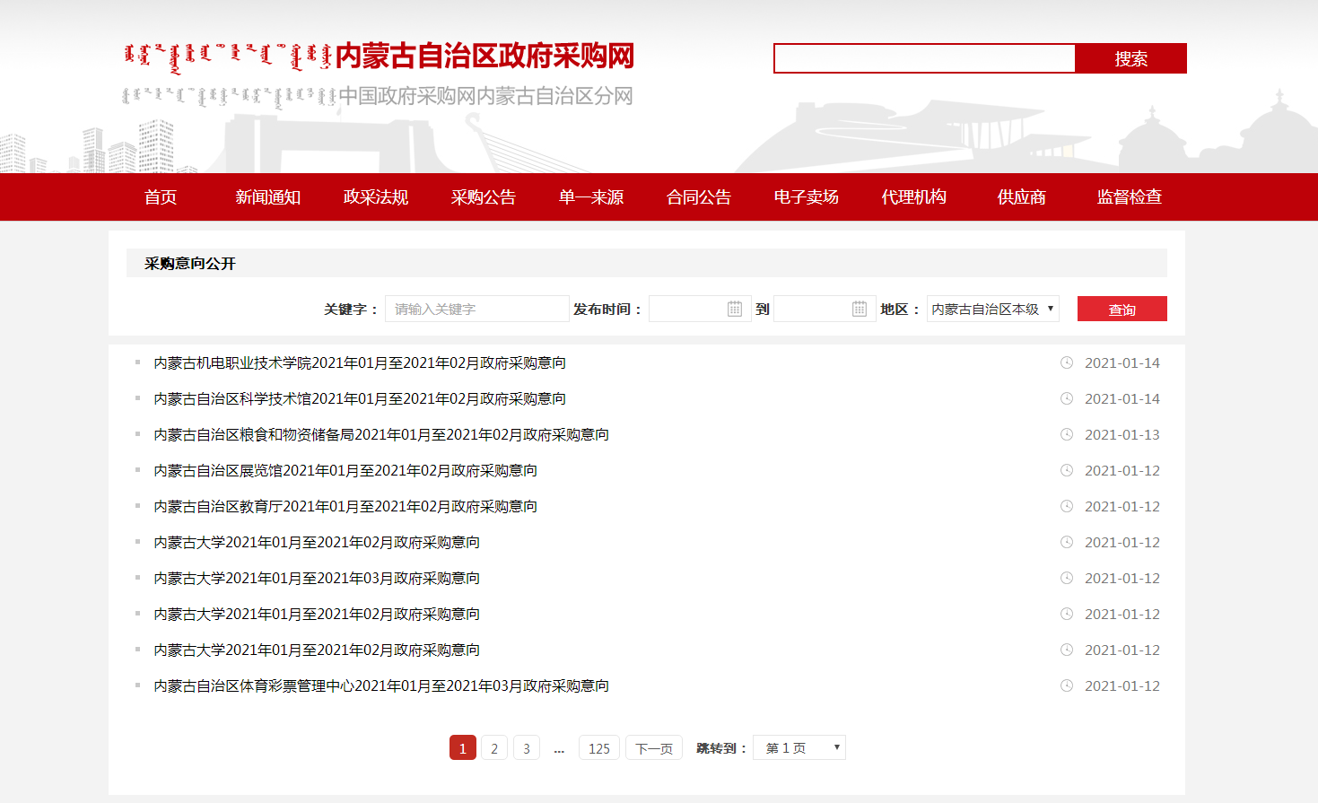Expand the 地区 region dropdown
Screen dimensions: 1318x803
992,309
